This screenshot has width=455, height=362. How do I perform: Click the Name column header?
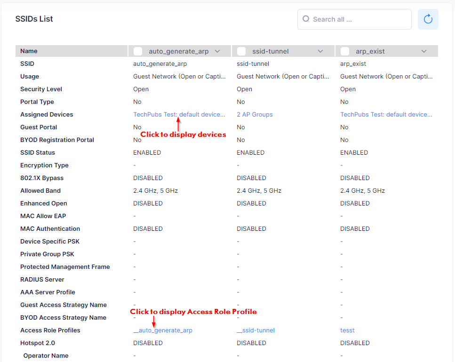[29, 51]
